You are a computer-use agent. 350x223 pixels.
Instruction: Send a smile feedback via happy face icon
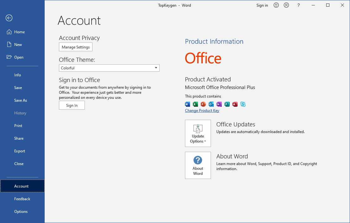pos(276,5)
